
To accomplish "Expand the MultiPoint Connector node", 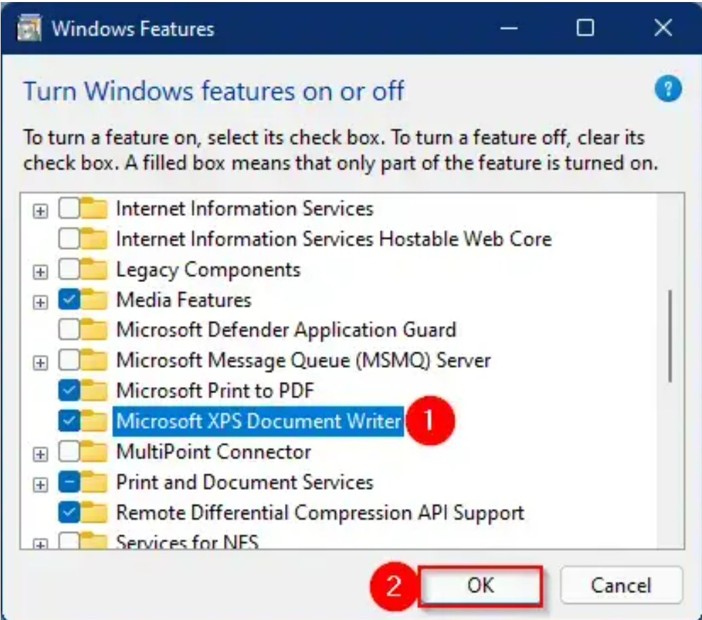I will [x=40, y=454].
